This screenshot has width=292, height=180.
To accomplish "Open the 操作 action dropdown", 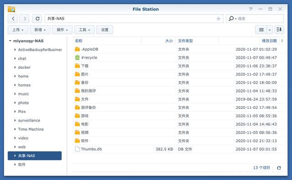I will click(x=62, y=30).
